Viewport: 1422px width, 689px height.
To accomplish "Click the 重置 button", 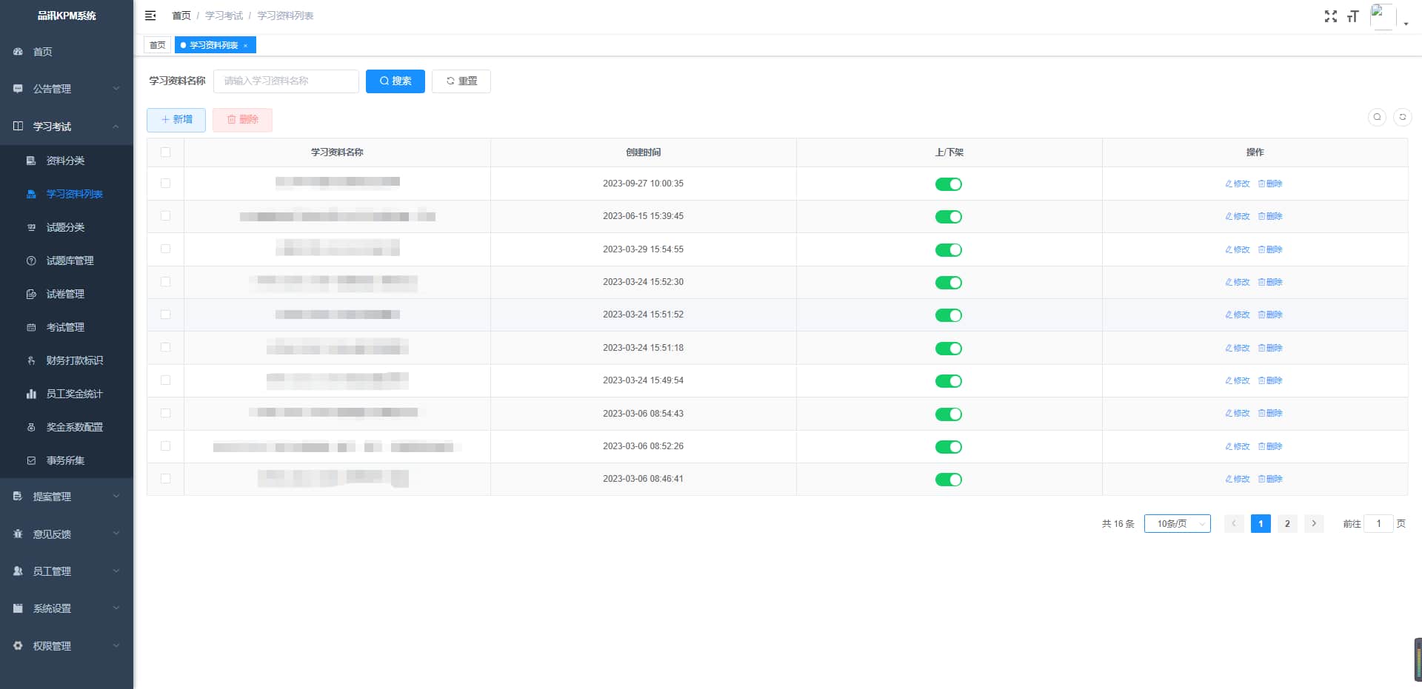I will (x=461, y=81).
